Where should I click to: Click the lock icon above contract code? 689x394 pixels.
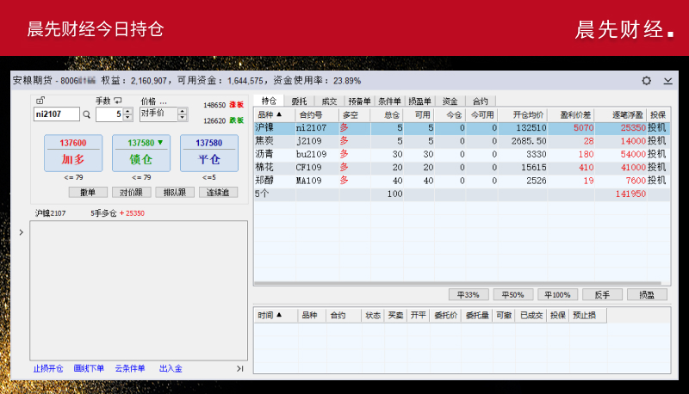click(40, 101)
